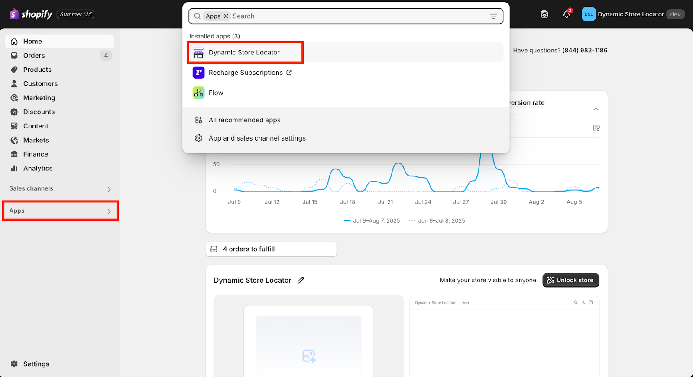Expand the Apps section chevron
The width and height of the screenshot is (693, 377).
[x=109, y=211]
